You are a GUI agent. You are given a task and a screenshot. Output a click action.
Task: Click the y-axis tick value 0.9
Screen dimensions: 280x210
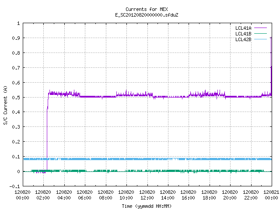pos(16,38)
